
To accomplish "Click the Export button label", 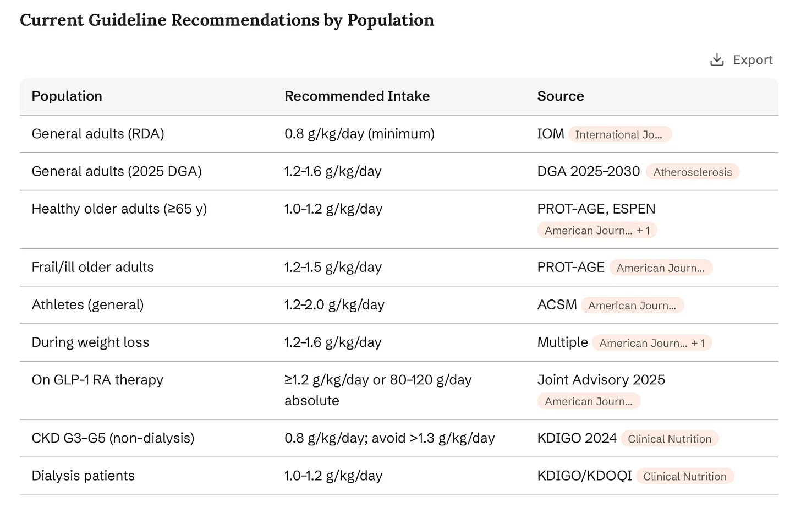I will point(753,59).
